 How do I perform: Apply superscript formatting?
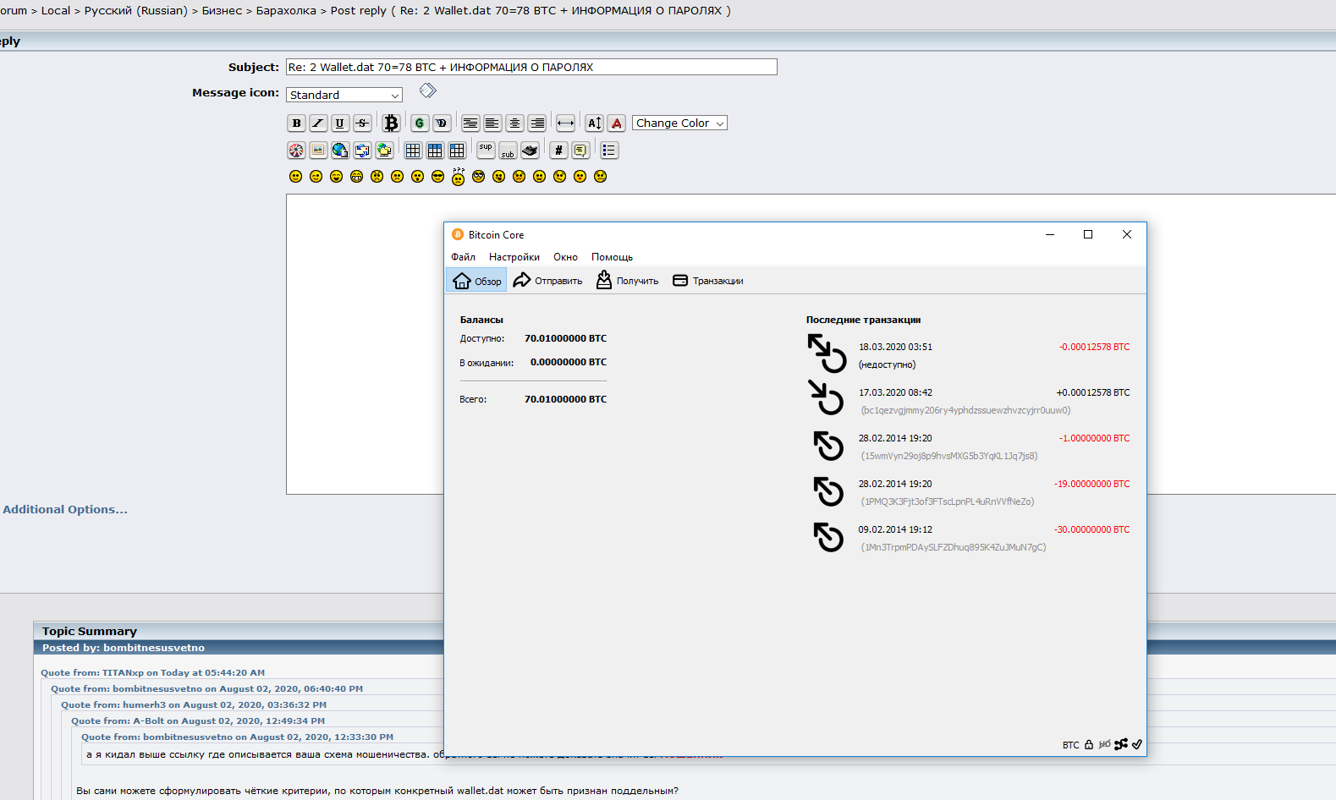coord(486,151)
